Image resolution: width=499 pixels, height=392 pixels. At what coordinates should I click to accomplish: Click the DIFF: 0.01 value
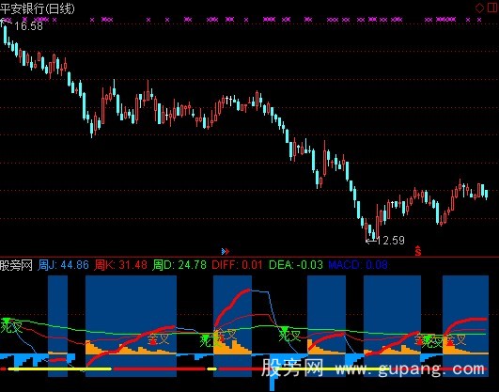237,265
